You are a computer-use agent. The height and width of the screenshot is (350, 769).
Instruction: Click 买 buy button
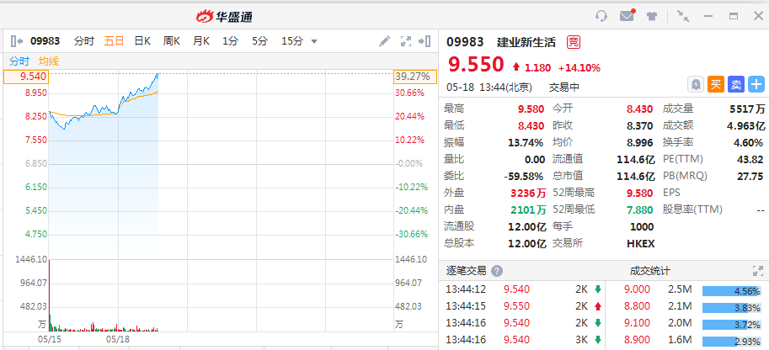coord(716,84)
